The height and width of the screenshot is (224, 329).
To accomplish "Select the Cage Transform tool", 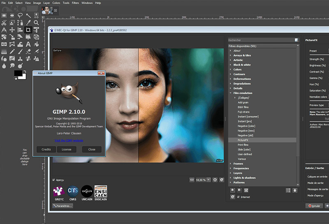I will tap(12, 44).
